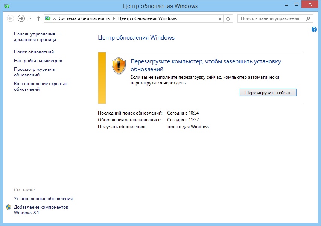Expand the arrow after "Система и безопасность" breadcrumb
Screen dimensions: 321x226
(114, 19)
